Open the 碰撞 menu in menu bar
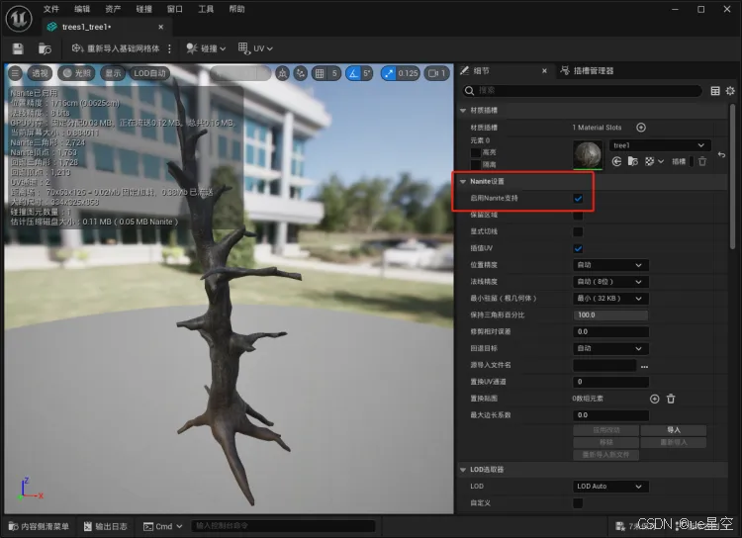The height and width of the screenshot is (538, 742). tap(143, 9)
